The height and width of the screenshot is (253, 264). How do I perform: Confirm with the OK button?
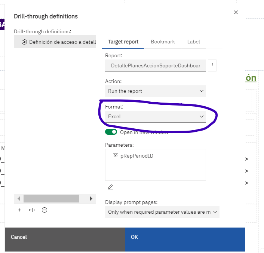point(185,240)
